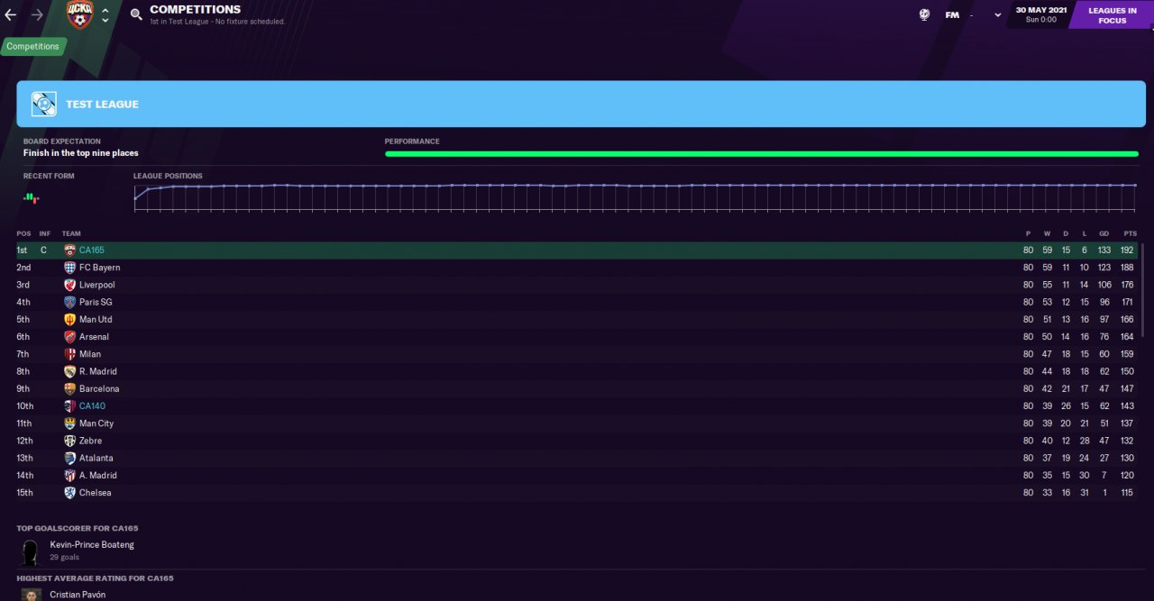This screenshot has height=601, width=1154.
Task: Click the POS column header
Action: pyautogui.click(x=23, y=233)
